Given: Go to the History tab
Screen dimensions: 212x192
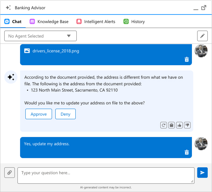Looking at the screenshot, I should click(x=134, y=21).
